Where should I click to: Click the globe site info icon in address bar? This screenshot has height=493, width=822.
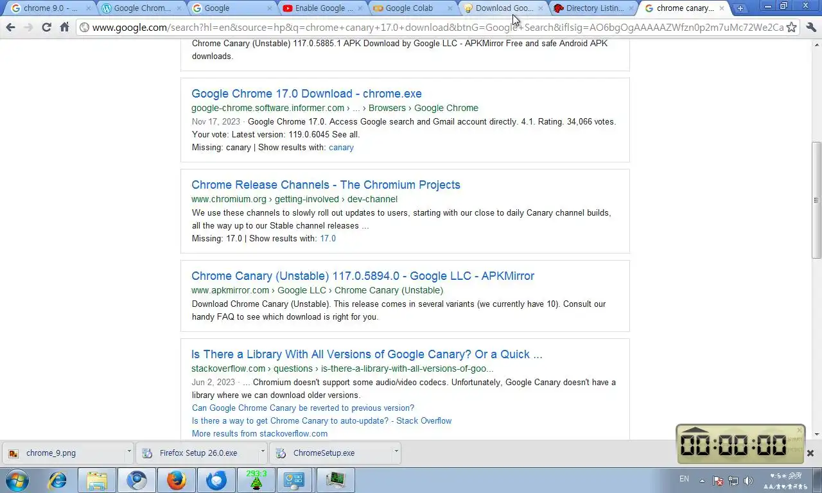click(84, 28)
